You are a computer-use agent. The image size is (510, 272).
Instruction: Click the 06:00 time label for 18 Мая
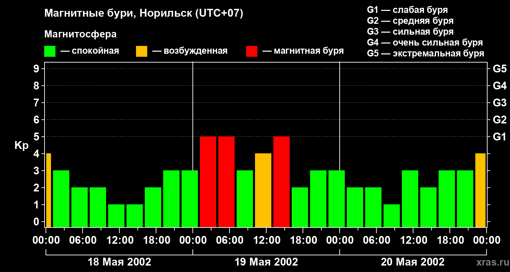point(83,240)
